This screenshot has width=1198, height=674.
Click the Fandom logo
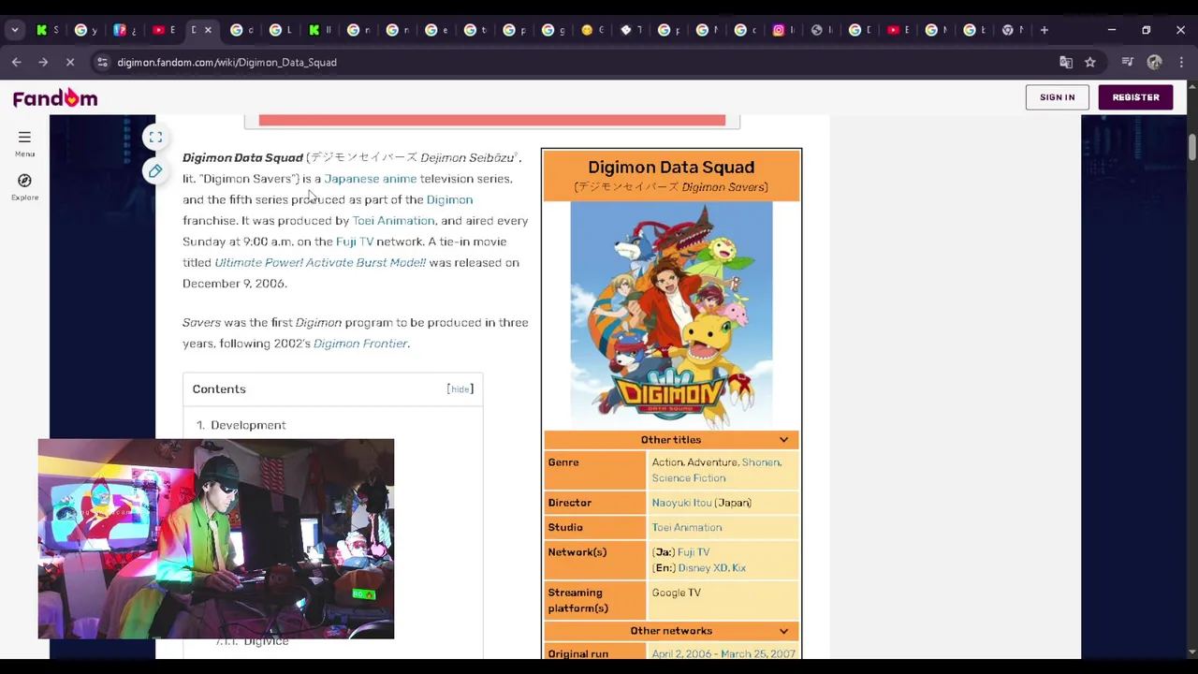click(55, 97)
